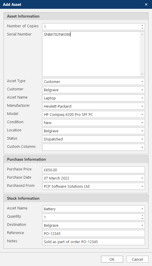Increase stock Quantity with up arrow
Viewport: 152px width, 266px height.
142,216
